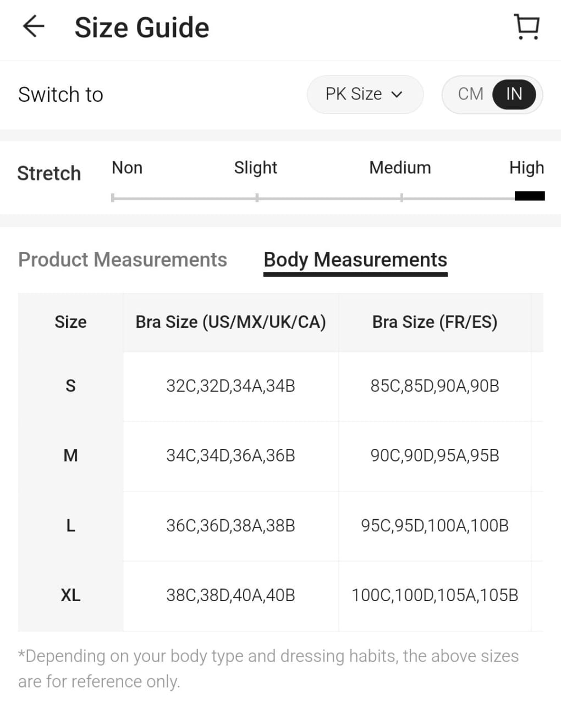
Task: Open the PK Size dropdown
Action: (364, 94)
